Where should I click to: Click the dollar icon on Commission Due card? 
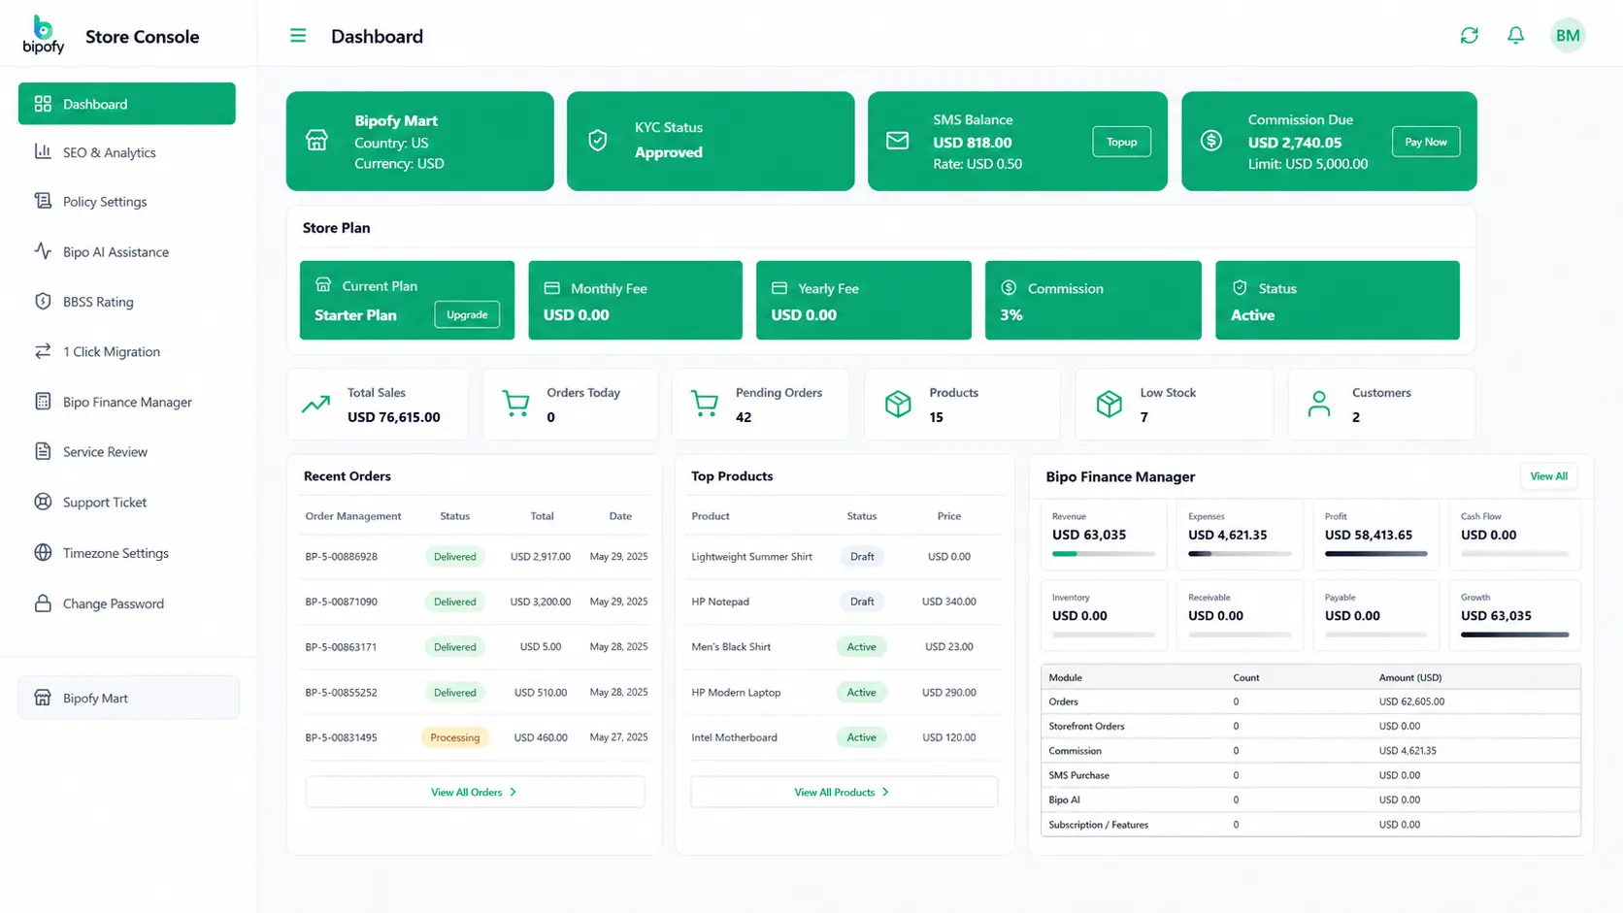coord(1210,141)
